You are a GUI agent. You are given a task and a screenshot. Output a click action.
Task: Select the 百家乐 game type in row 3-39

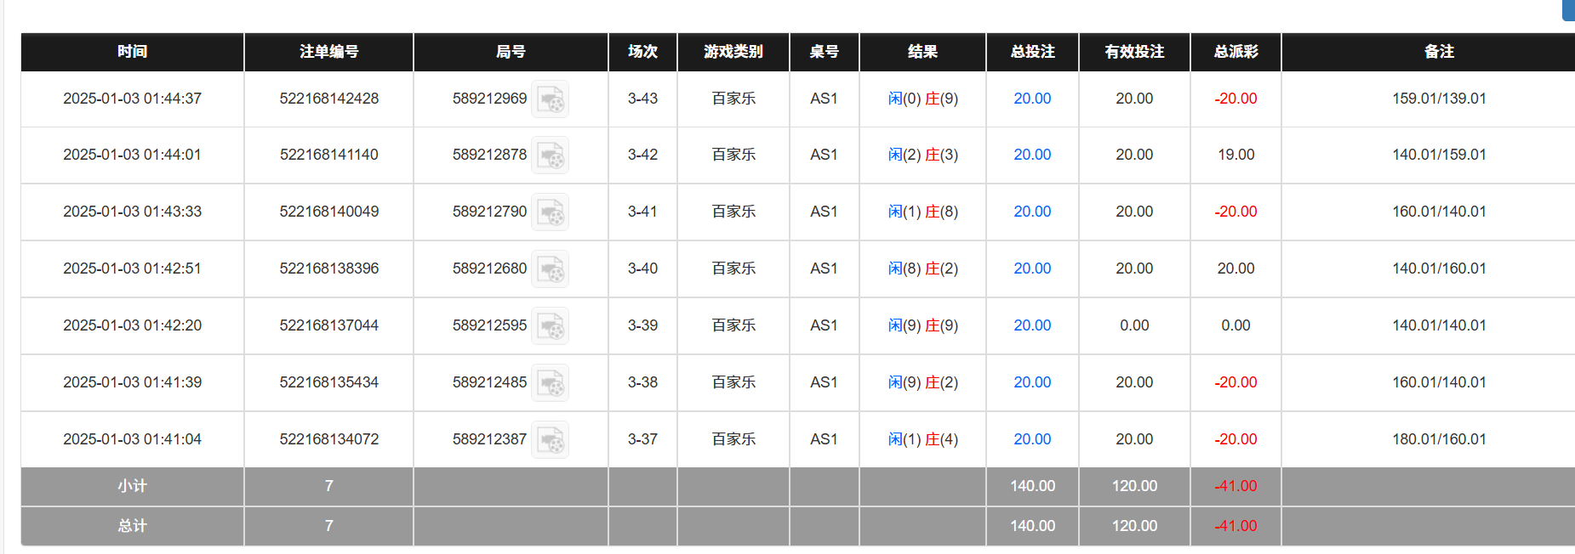tap(733, 325)
